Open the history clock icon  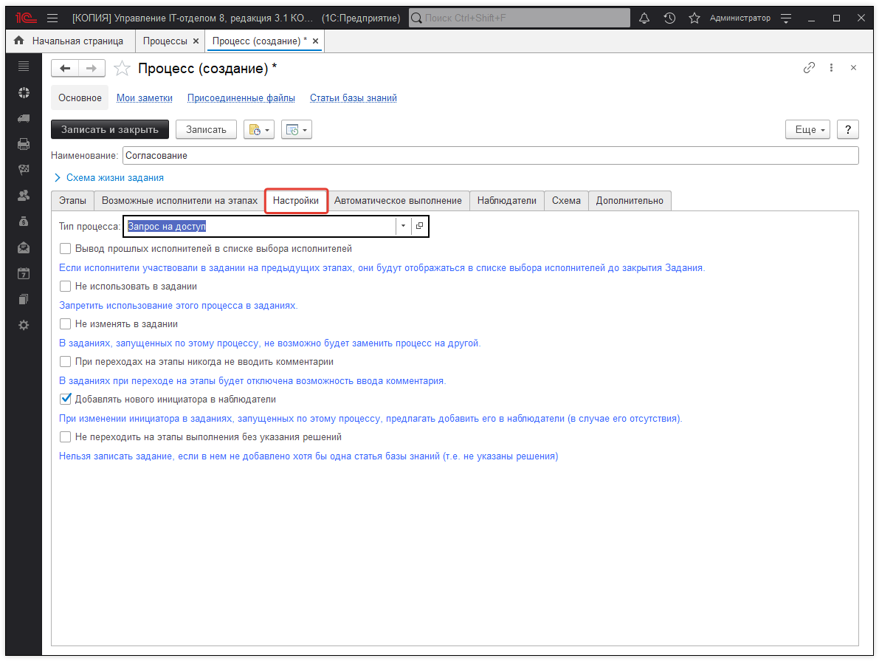669,18
